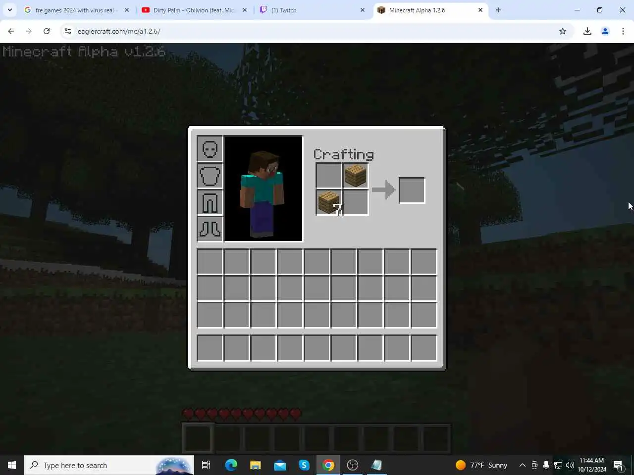Screen dimensions: 634x475
Task: Click the helmet armor slot
Action: pyautogui.click(x=210, y=149)
